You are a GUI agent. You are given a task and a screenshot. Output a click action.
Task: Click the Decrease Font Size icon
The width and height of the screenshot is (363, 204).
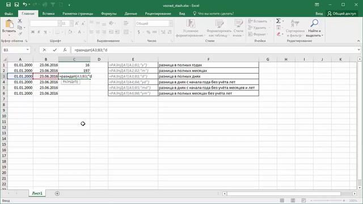tap(83, 23)
